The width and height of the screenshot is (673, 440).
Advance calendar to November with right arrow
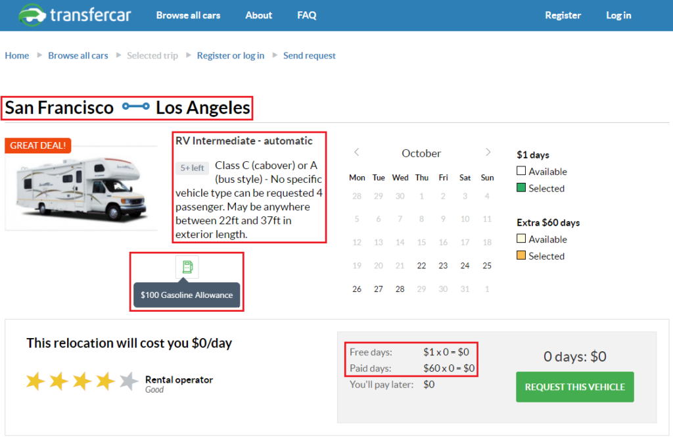[x=487, y=152]
